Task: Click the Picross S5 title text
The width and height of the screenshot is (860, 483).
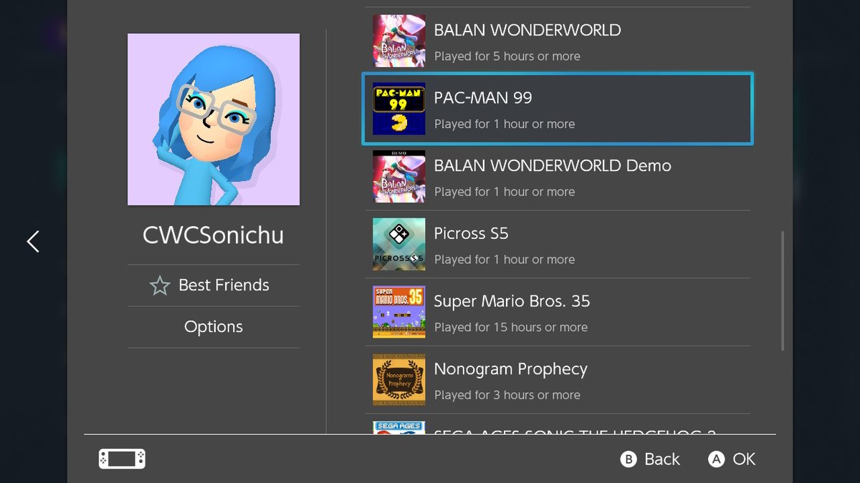Action: (x=471, y=233)
